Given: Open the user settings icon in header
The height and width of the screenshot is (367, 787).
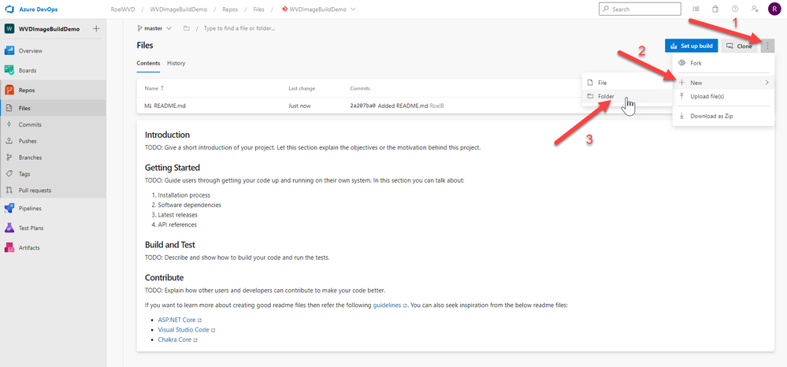Looking at the screenshot, I should coord(755,9).
